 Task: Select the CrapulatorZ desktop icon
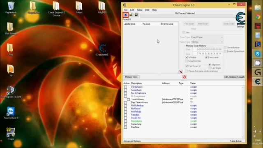point(102,50)
